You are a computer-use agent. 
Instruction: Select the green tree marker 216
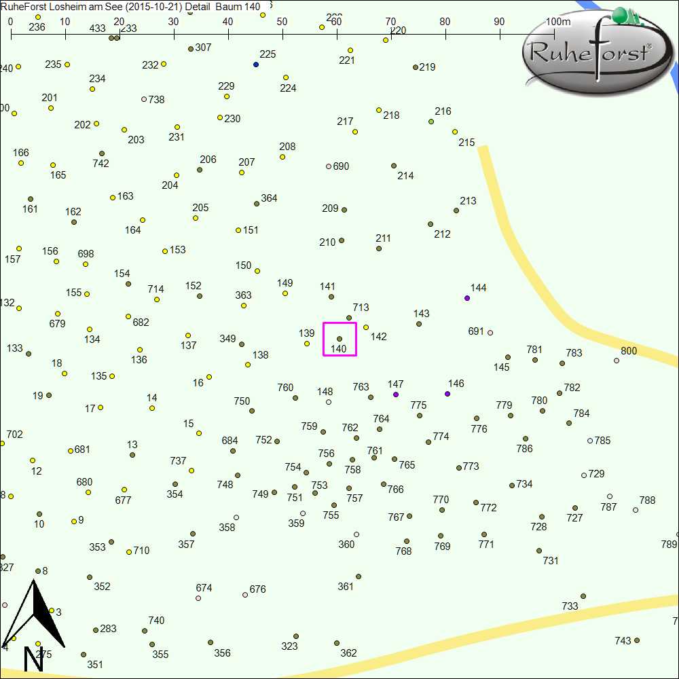[431, 122]
